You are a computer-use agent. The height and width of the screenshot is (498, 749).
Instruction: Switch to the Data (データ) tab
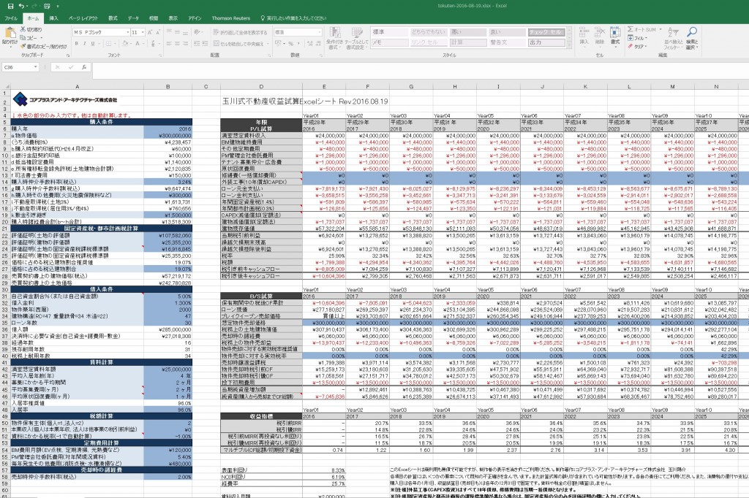tap(133, 18)
